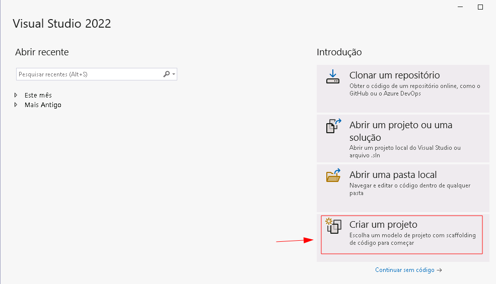The width and height of the screenshot is (496, 284).
Task: Click the clone repository download icon
Action: 333,77
